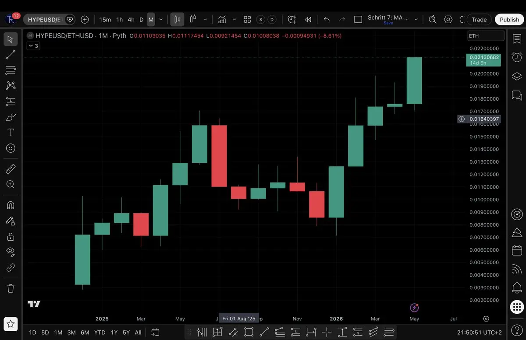The height and width of the screenshot is (340, 526).
Task: Open the patterns drawing tool
Action: pos(11,85)
